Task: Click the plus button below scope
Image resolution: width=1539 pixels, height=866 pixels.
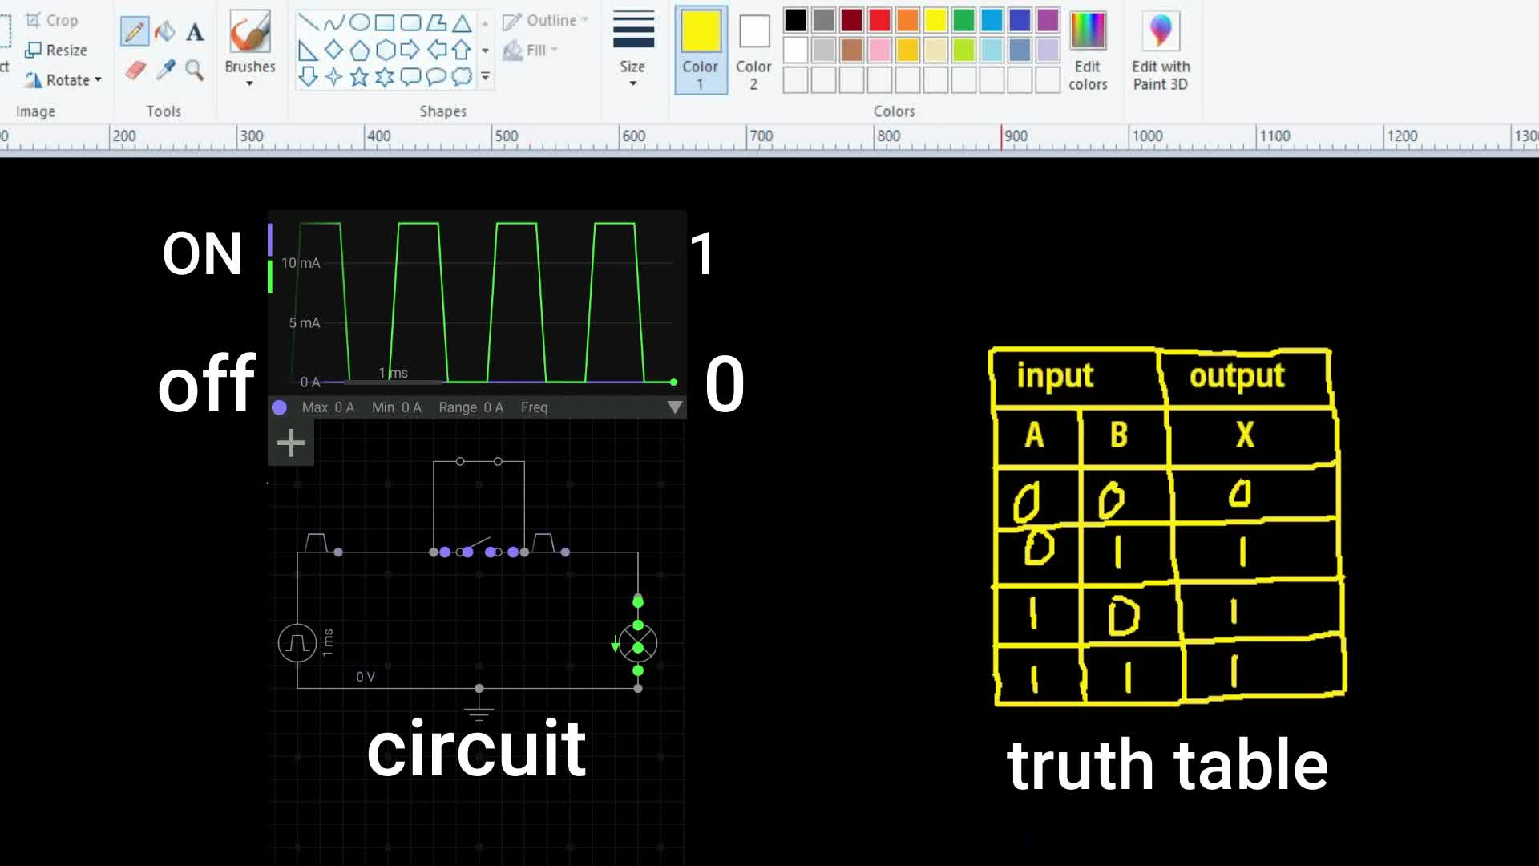Action: click(x=291, y=443)
